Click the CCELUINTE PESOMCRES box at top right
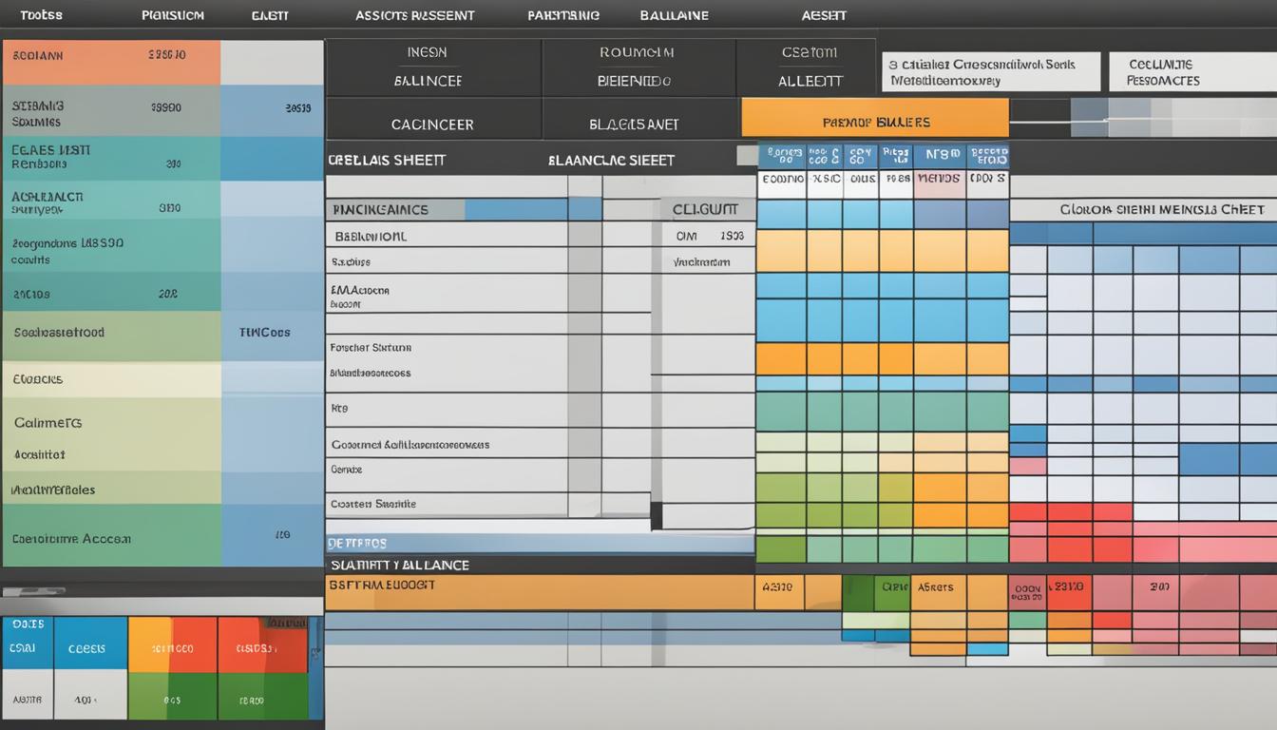The image size is (1277, 730). (1191, 72)
